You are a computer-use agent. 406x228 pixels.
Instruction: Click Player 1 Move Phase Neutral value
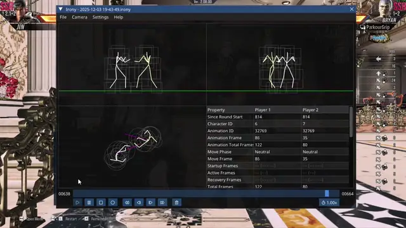[x=262, y=152]
